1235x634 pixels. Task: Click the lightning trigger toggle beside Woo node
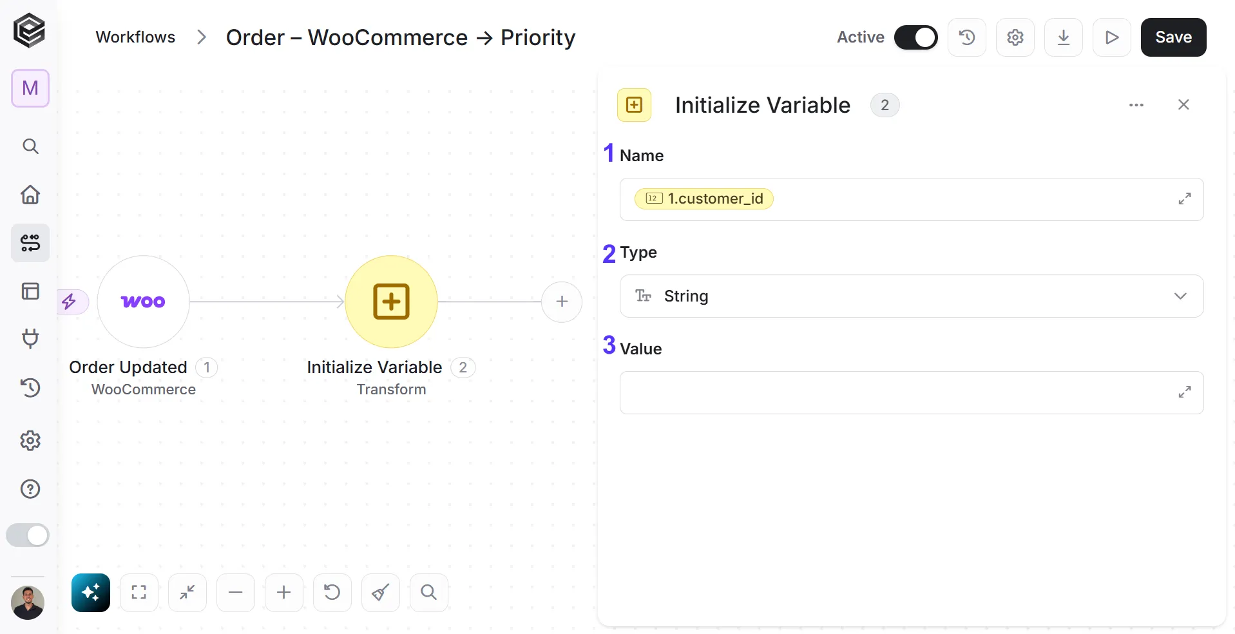pos(70,301)
